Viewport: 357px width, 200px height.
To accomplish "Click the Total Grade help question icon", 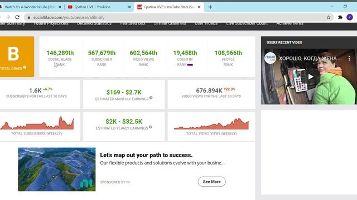I will coord(25,67).
